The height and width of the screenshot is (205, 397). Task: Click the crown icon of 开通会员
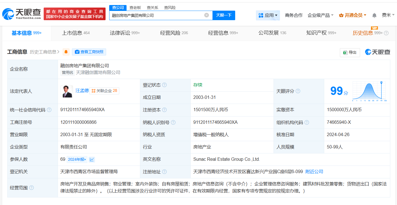[x=341, y=15]
